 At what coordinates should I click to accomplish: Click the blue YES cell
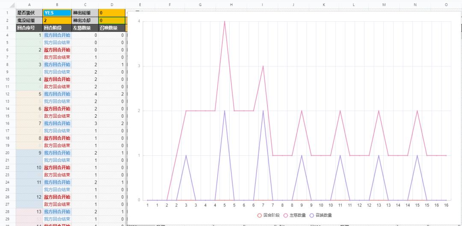tap(57, 13)
